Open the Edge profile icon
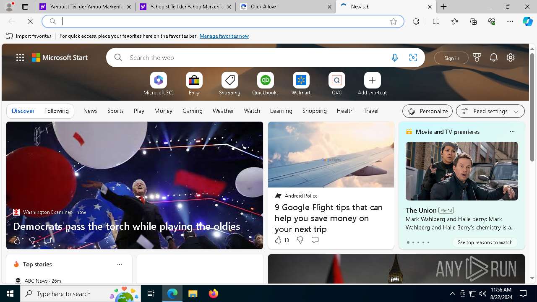This screenshot has width=537, height=302. pyautogui.click(x=9, y=7)
